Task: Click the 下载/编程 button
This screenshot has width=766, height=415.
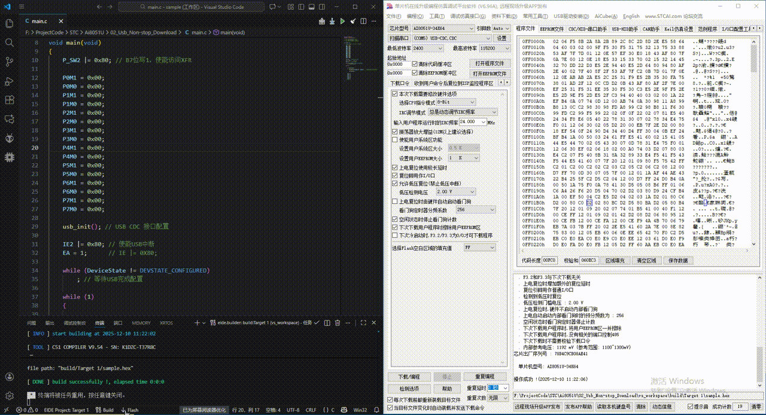Action: click(x=409, y=376)
